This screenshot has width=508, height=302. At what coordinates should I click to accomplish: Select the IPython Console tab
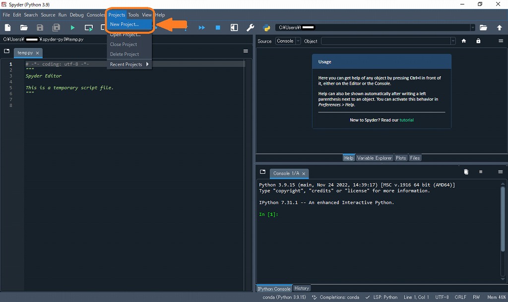(x=274, y=289)
